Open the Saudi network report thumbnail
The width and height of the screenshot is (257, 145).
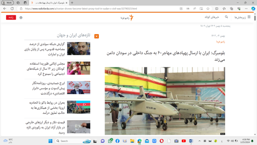point(78,49)
